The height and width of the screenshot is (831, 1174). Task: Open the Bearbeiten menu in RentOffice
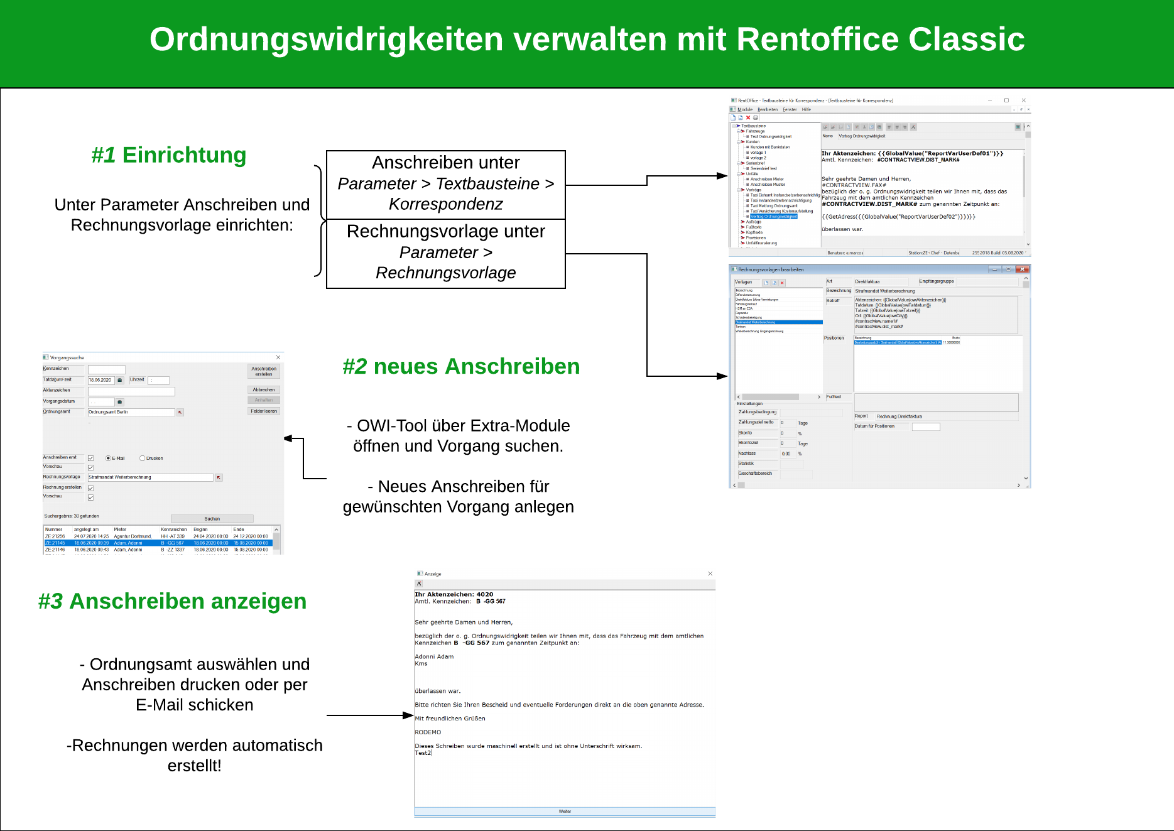[x=768, y=109]
